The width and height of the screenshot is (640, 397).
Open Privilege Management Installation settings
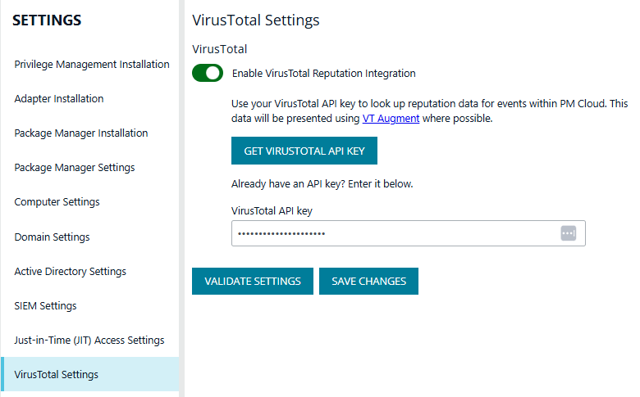91,65
